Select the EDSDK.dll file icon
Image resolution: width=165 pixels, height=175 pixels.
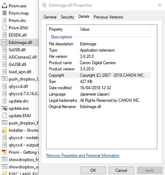tap(4, 35)
